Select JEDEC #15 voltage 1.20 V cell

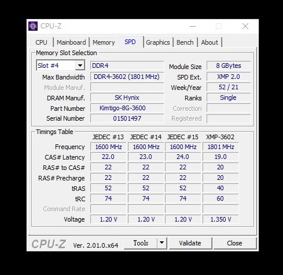click(183, 219)
